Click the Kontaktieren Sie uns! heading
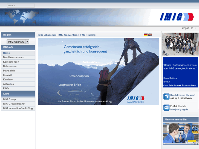This screenshot has height=149, width=199. coord(183,95)
